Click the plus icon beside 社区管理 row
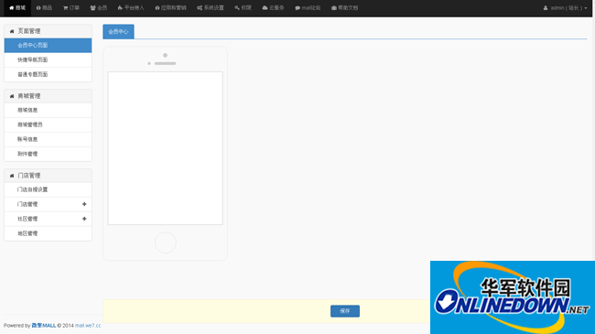595x334 pixels. pyautogui.click(x=84, y=219)
